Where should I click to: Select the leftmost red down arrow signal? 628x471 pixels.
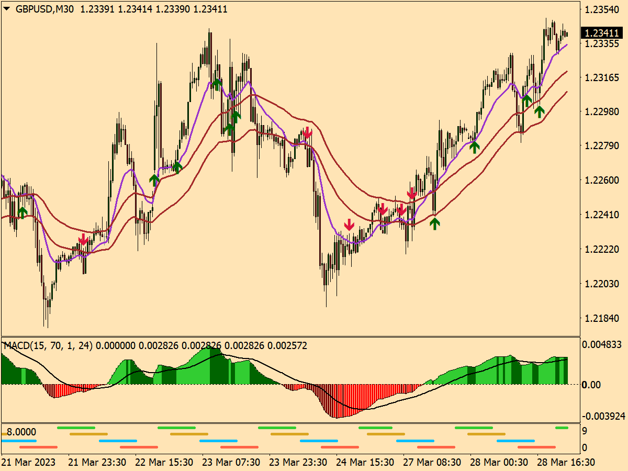click(x=83, y=240)
